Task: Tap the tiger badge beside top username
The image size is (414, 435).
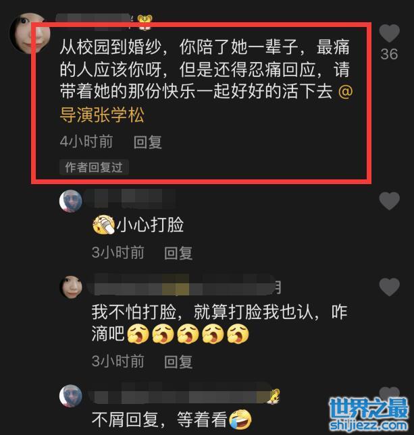Action: tap(145, 22)
